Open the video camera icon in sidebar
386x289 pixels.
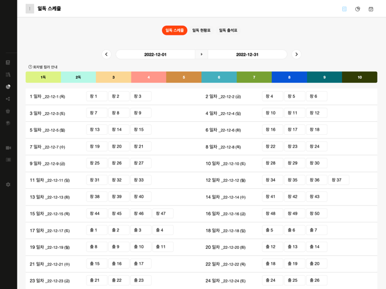(8, 148)
